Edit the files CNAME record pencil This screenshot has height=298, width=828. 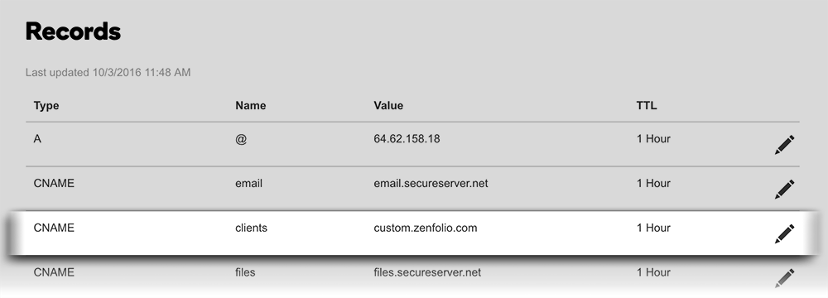coord(784,278)
